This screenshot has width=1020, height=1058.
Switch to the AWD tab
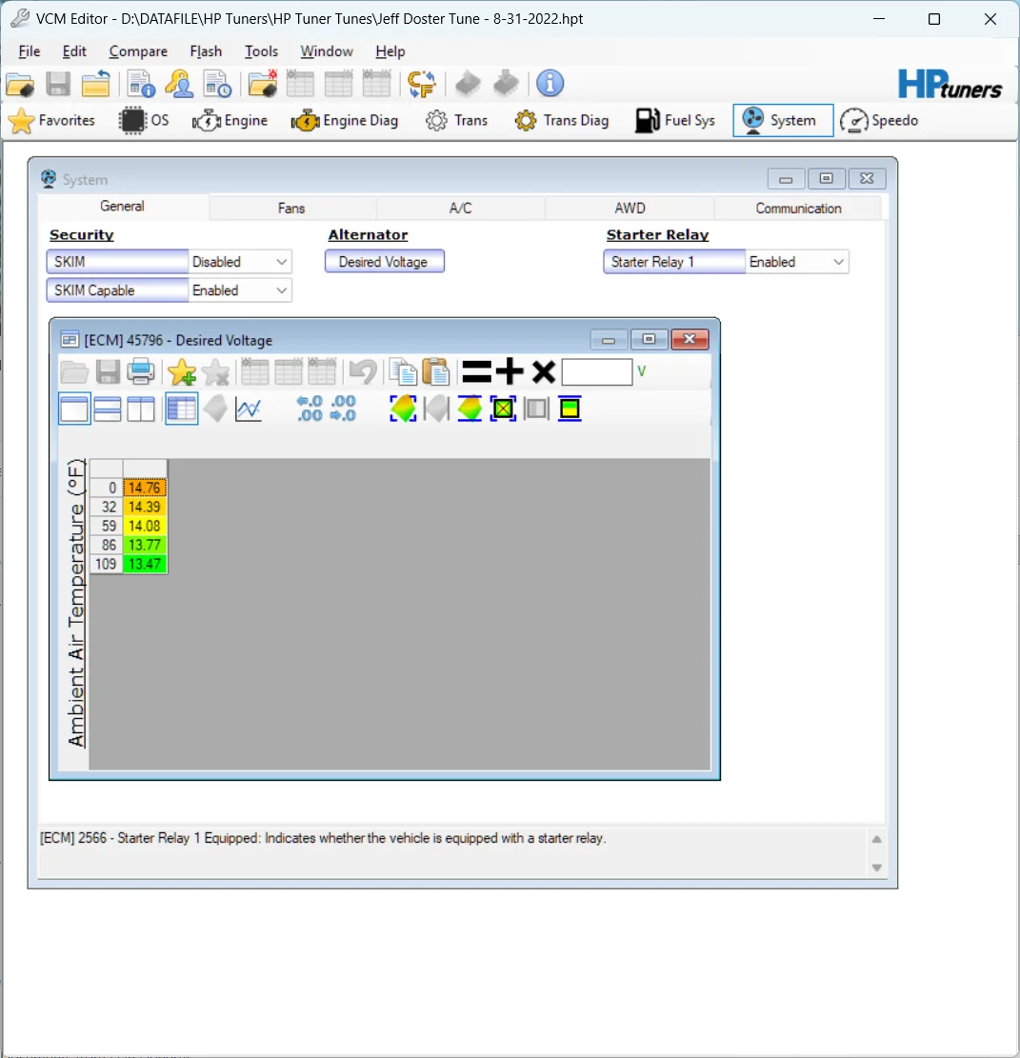[x=630, y=209]
